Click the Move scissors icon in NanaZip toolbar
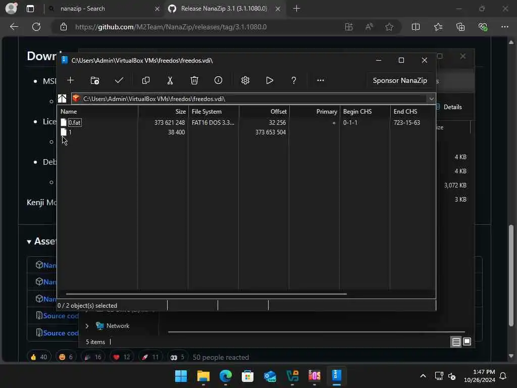 [x=170, y=80]
